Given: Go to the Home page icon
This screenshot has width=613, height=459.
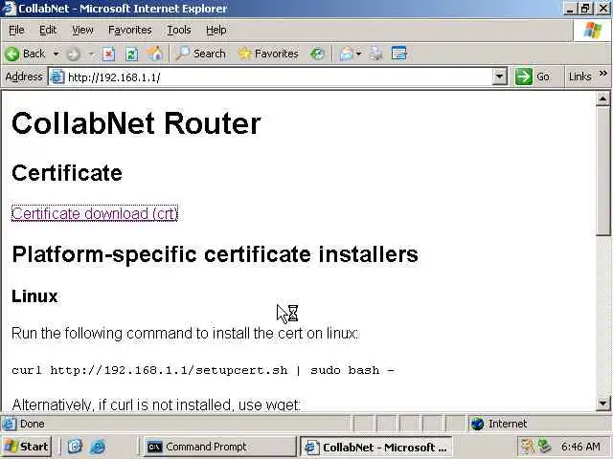Looking at the screenshot, I should (x=155, y=54).
